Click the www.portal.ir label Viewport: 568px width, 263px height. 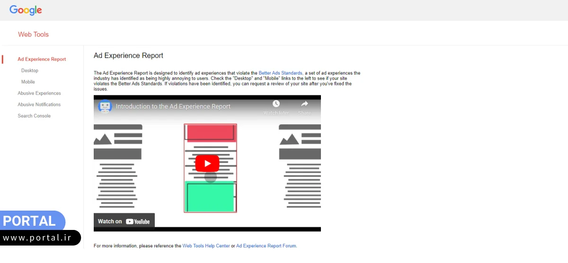pos(38,238)
